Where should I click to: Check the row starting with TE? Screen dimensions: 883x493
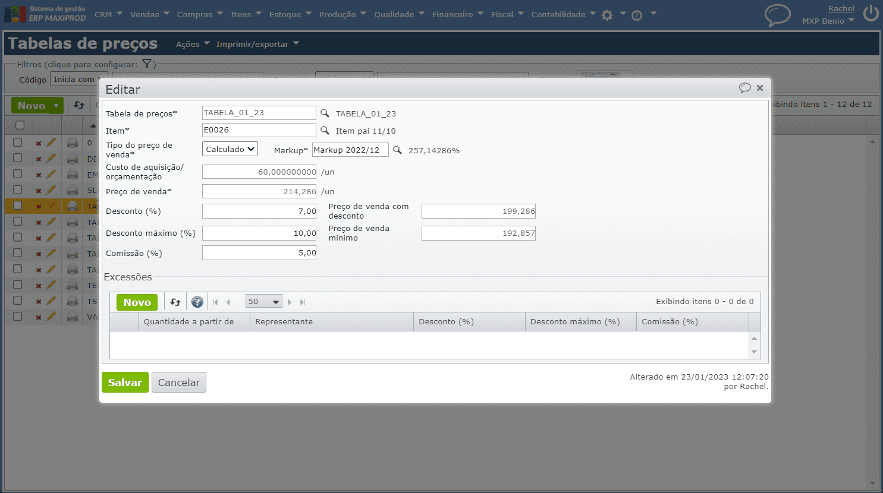tap(18, 285)
